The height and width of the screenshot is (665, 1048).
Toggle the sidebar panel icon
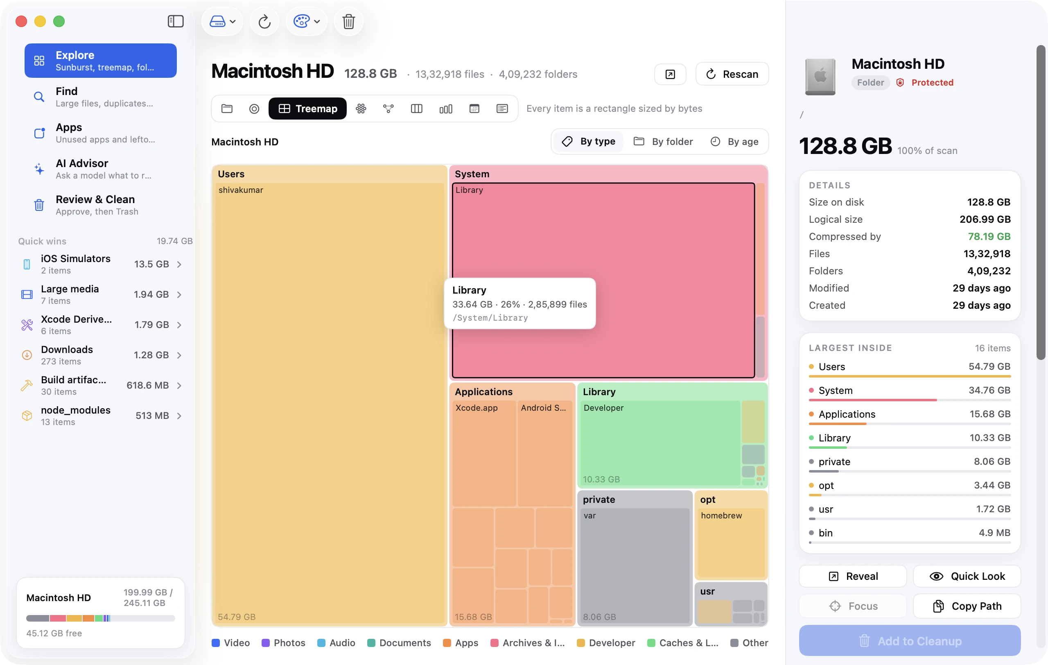(x=175, y=21)
